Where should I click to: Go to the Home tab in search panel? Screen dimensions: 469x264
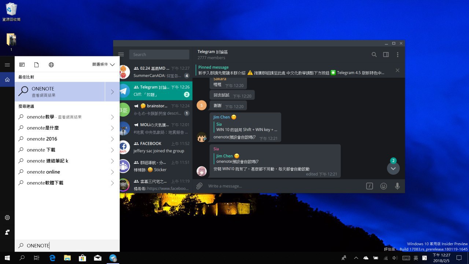7,80
